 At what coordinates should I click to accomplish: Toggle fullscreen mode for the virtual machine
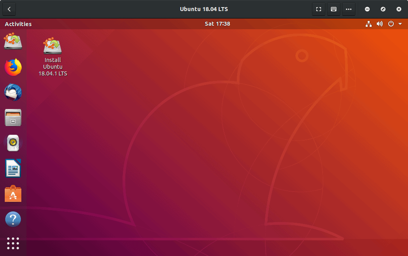[x=319, y=9]
